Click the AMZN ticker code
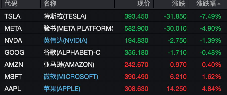227x95 pixels. click(14, 65)
